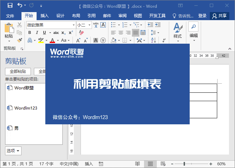235x168 pixels.
Task: Toggle character shading A button
Action: (96, 40)
